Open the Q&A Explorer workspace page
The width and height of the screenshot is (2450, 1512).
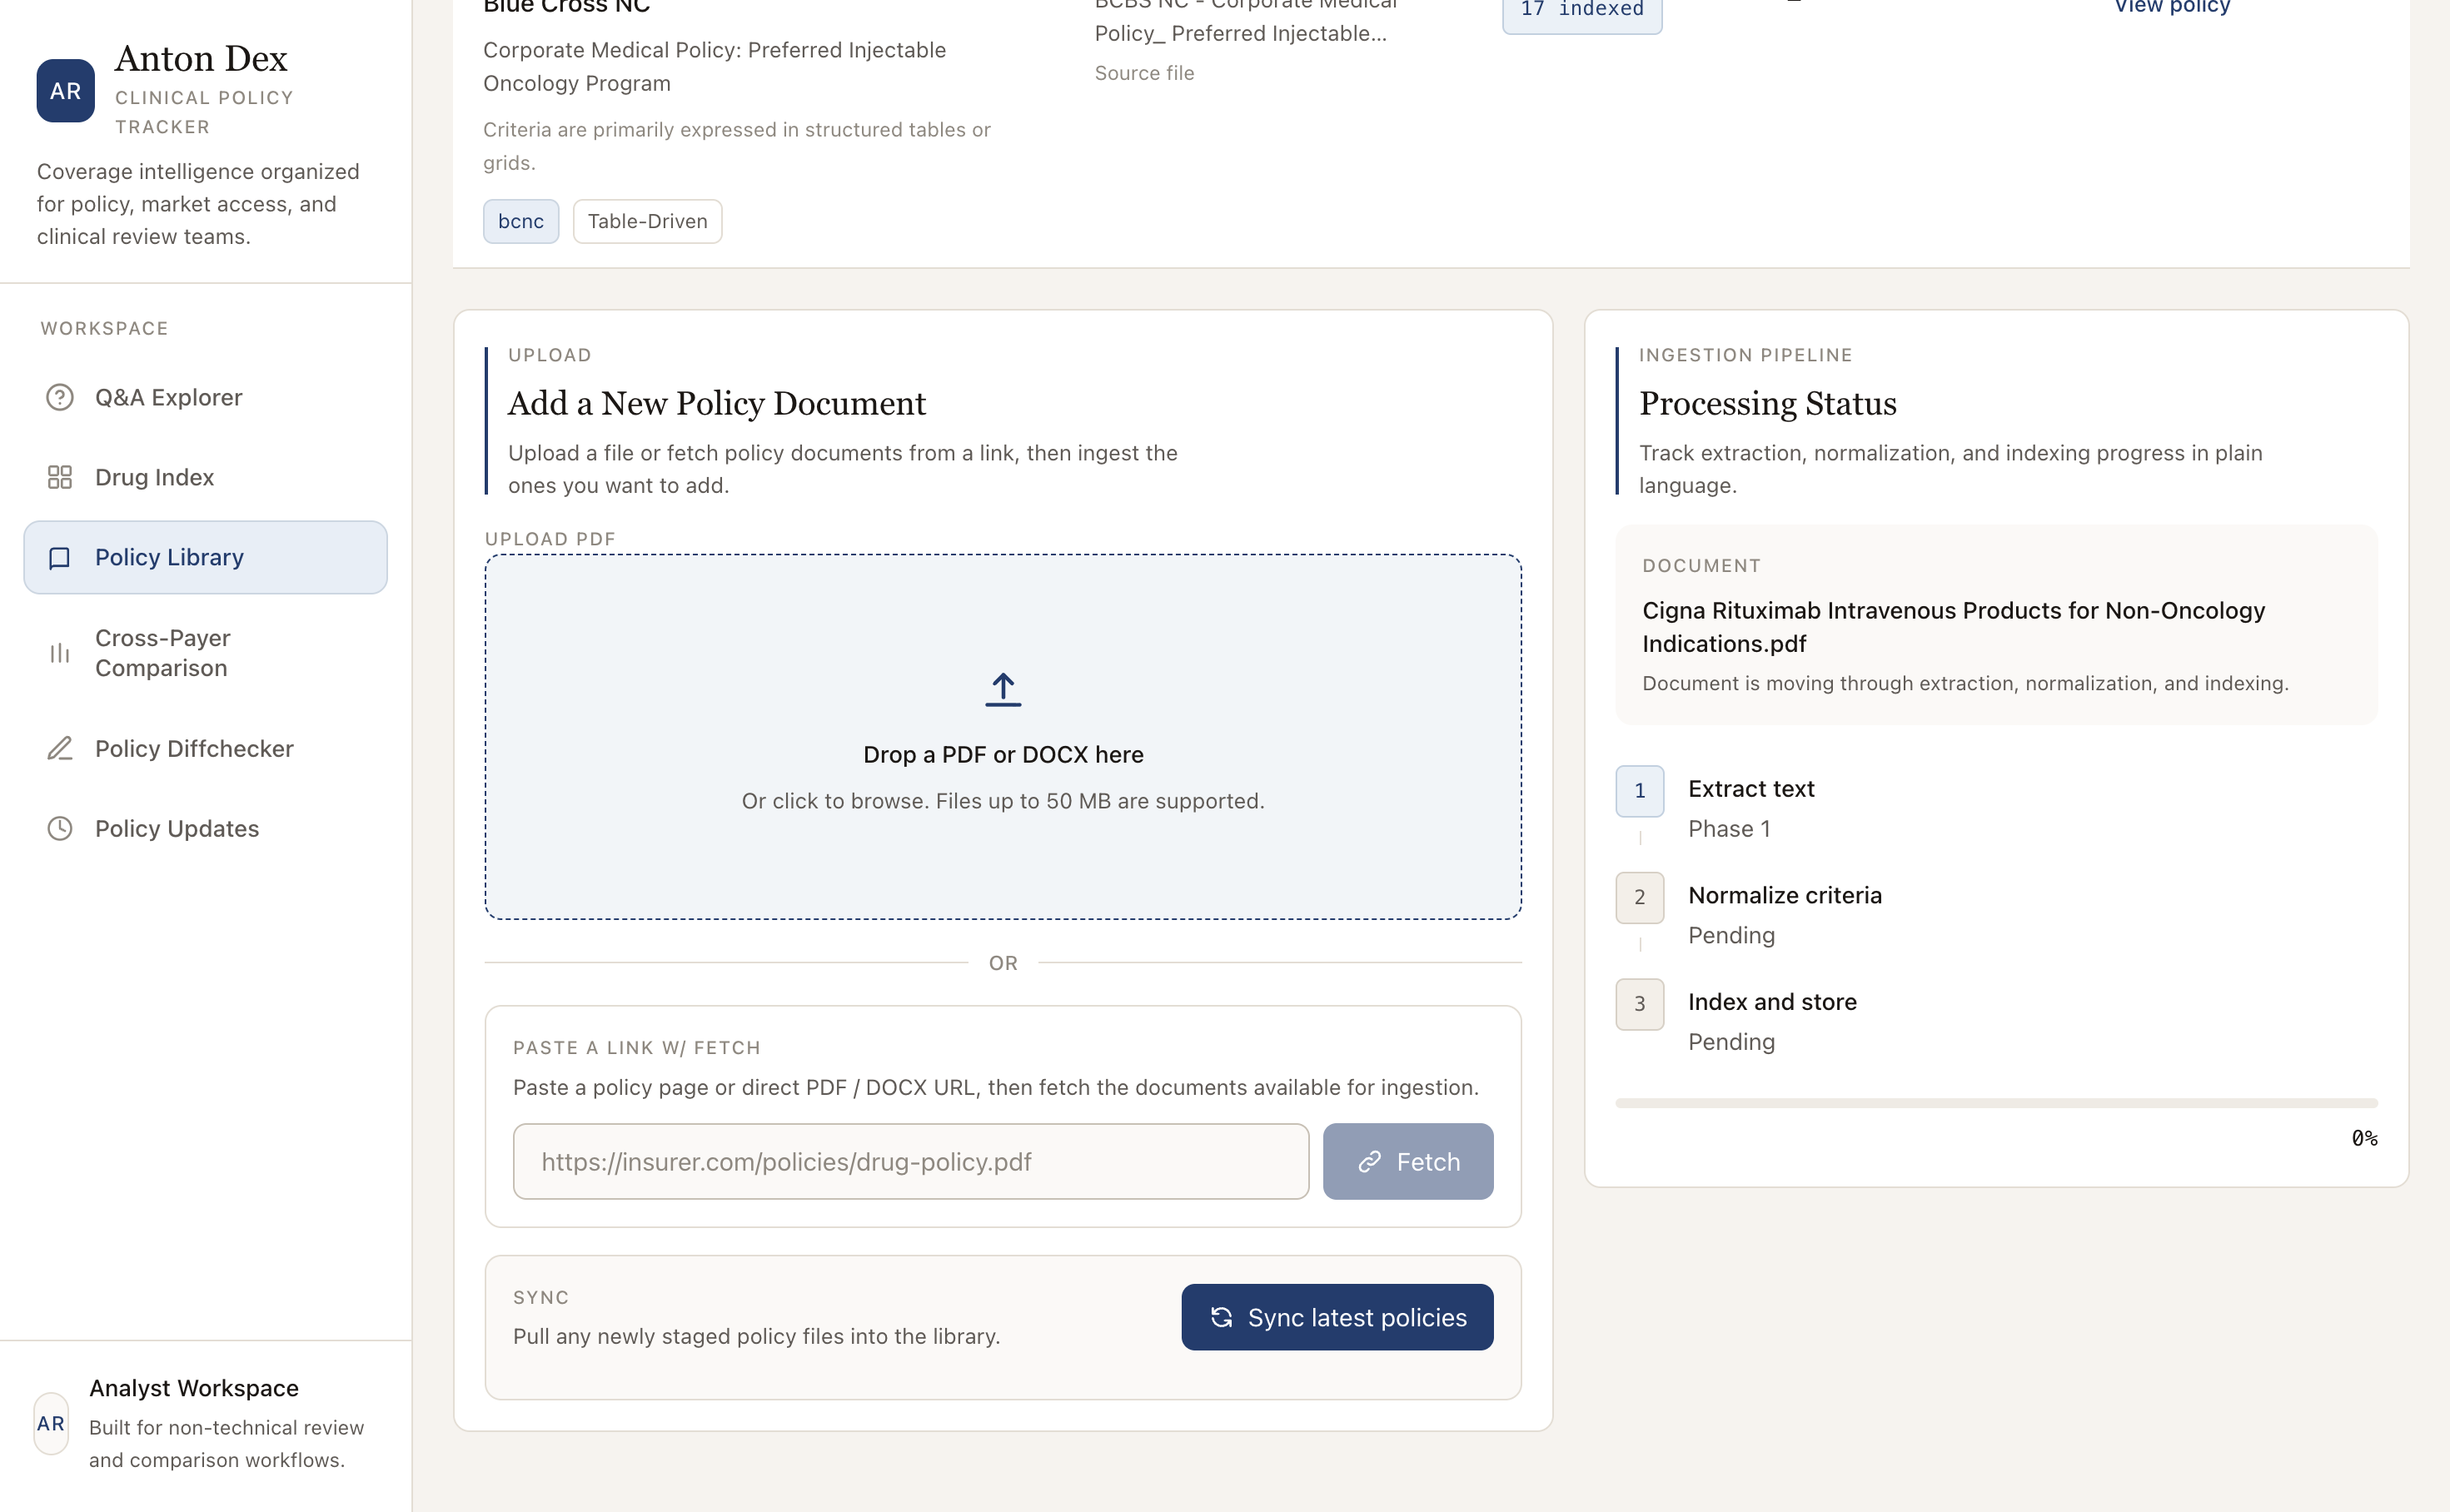pyautogui.click(x=168, y=397)
